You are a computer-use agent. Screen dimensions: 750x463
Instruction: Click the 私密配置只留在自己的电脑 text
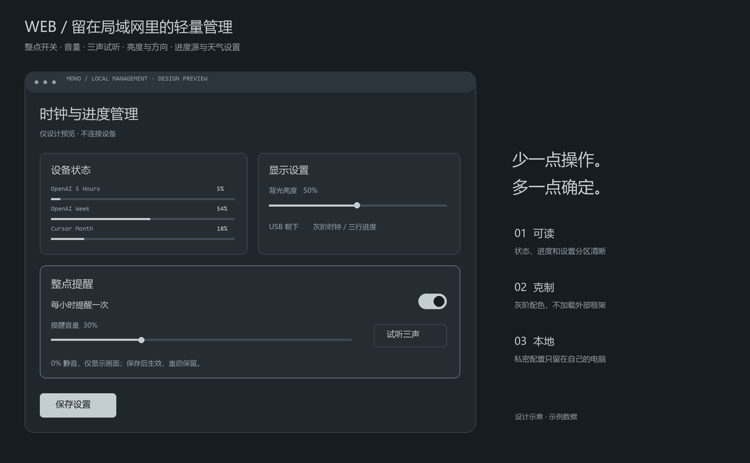(560, 359)
